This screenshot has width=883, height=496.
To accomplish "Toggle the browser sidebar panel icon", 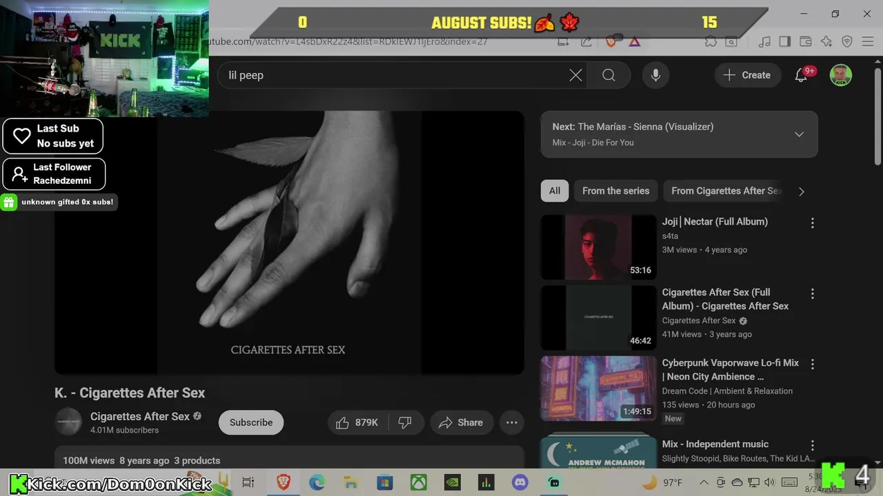I will [784, 41].
